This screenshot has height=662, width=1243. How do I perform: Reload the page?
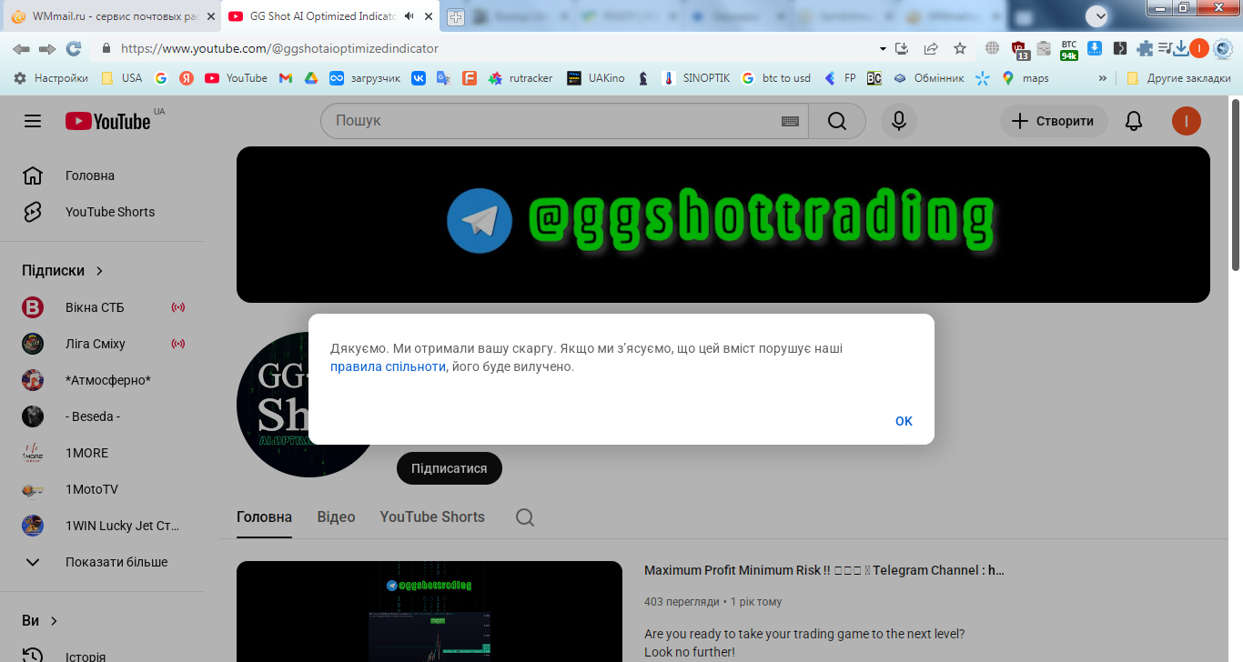(74, 49)
